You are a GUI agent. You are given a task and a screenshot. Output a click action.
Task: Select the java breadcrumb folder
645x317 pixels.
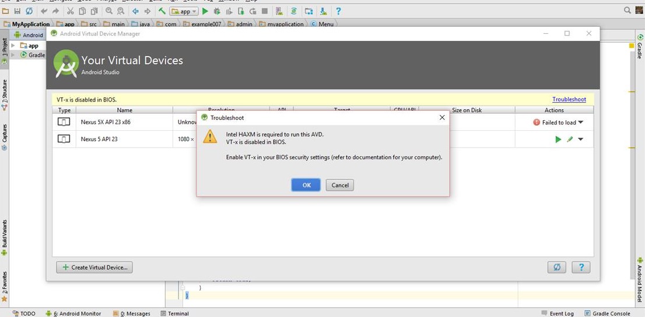(141, 25)
